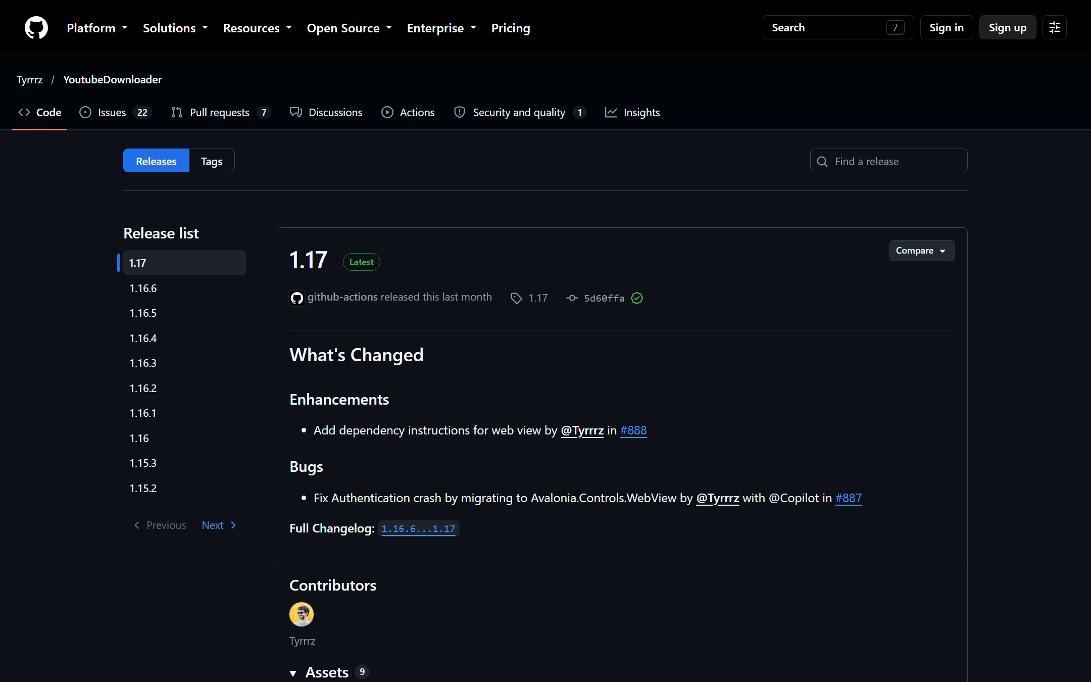Open the Pricing page
The image size is (1091, 682).
point(511,28)
